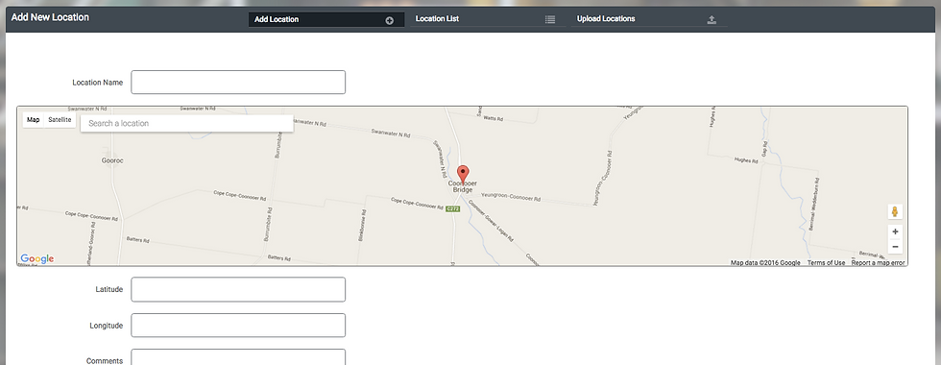The width and height of the screenshot is (941, 365).
Task: Click the list icon beside Location List
Action: coord(550,19)
